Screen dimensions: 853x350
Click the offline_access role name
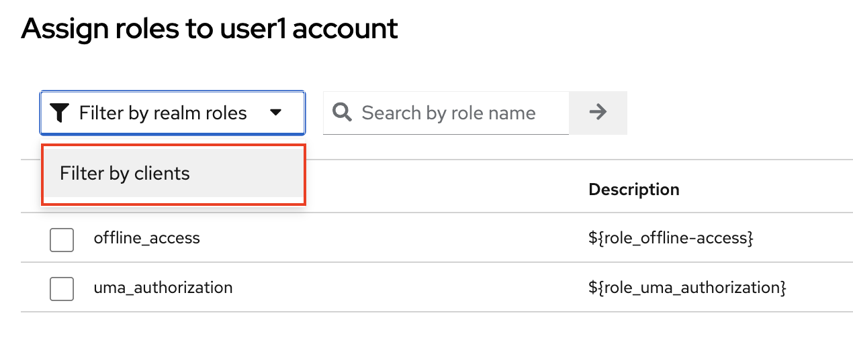pyautogui.click(x=147, y=238)
